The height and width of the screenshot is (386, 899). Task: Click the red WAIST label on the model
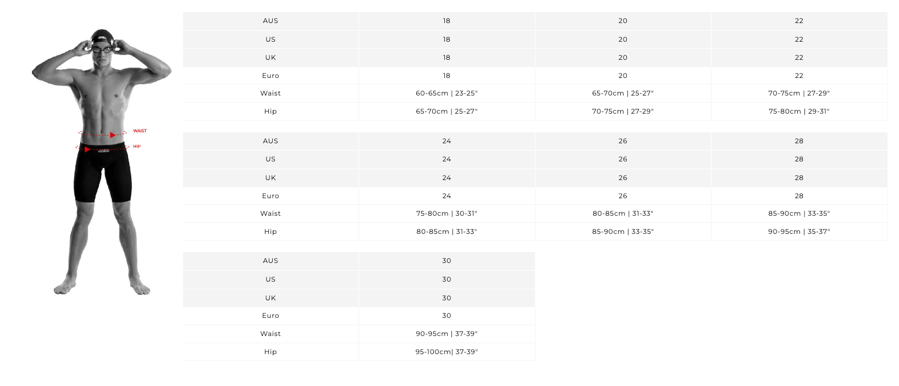pyautogui.click(x=140, y=131)
